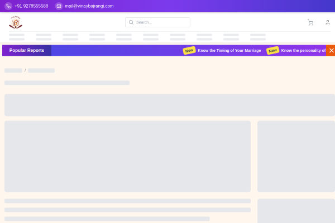Click first breadcrumb placeholder before the slash
Image resolution: width=335 pixels, height=223 pixels.
[x=13, y=71]
